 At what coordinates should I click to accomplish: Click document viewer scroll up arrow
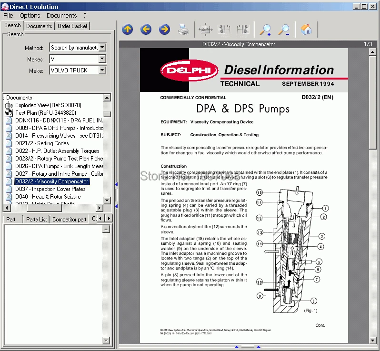(373, 52)
